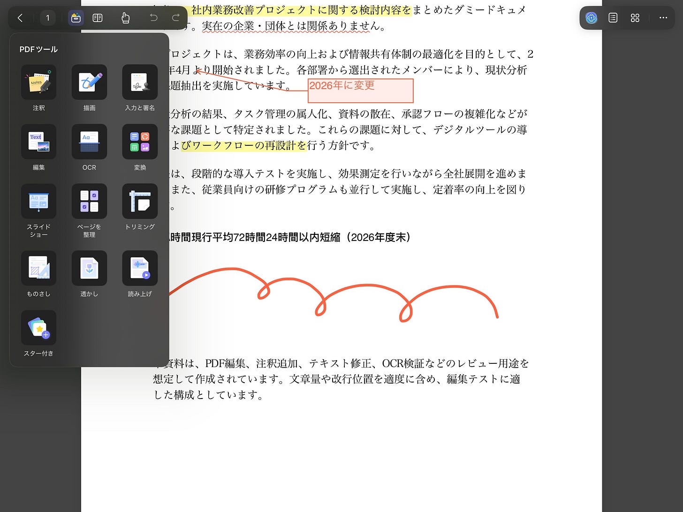This screenshot has width=683, height=512.
Task: Select the トリミング (crop) tool
Action: click(139, 201)
